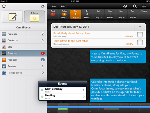Click the Flagged blue badge 3
The width and height of the screenshot is (150, 113).
tap(43, 60)
